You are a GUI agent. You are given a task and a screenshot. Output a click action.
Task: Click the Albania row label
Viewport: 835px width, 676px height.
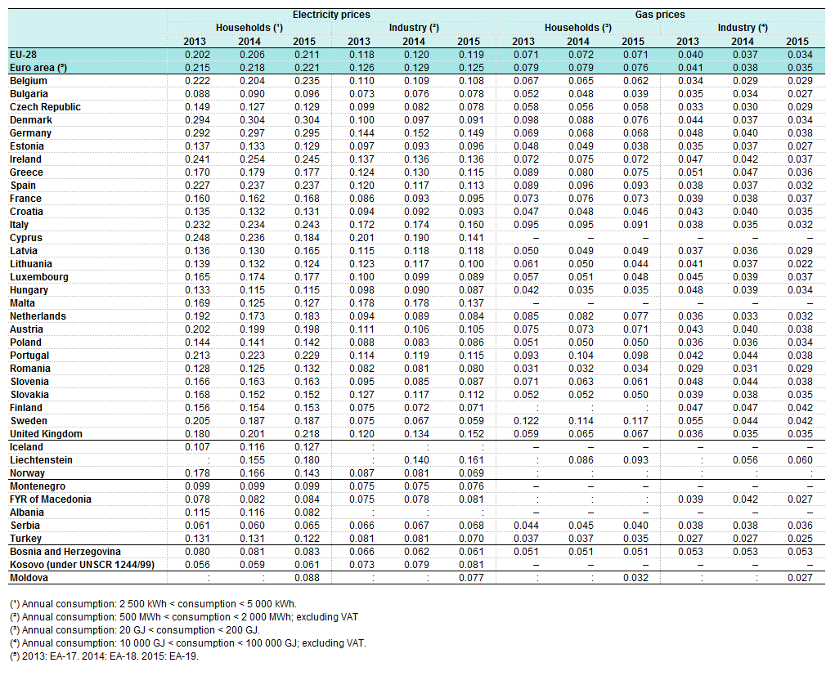(x=27, y=513)
